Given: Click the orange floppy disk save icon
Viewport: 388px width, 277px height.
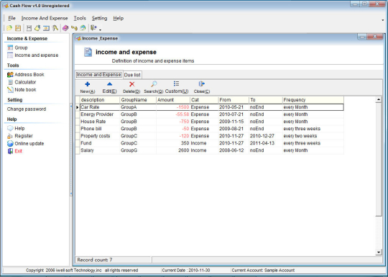Looking at the screenshot, I should pyautogui.click(x=18, y=28).
